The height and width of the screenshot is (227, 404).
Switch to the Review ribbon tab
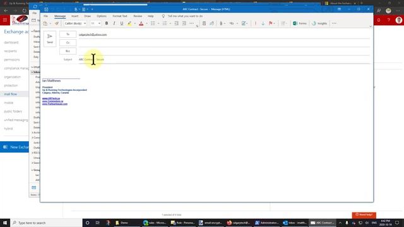click(138, 16)
